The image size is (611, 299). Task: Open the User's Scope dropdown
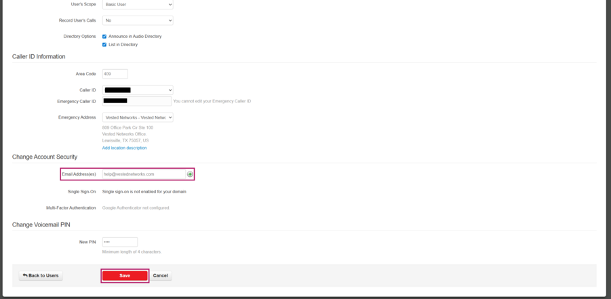(x=138, y=5)
